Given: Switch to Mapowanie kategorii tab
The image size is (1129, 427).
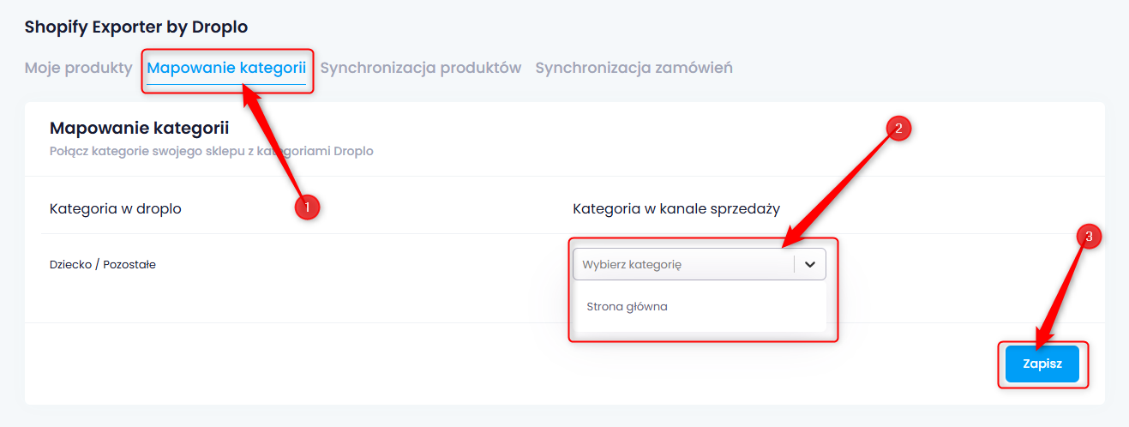Looking at the screenshot, I should click(226, 68).
